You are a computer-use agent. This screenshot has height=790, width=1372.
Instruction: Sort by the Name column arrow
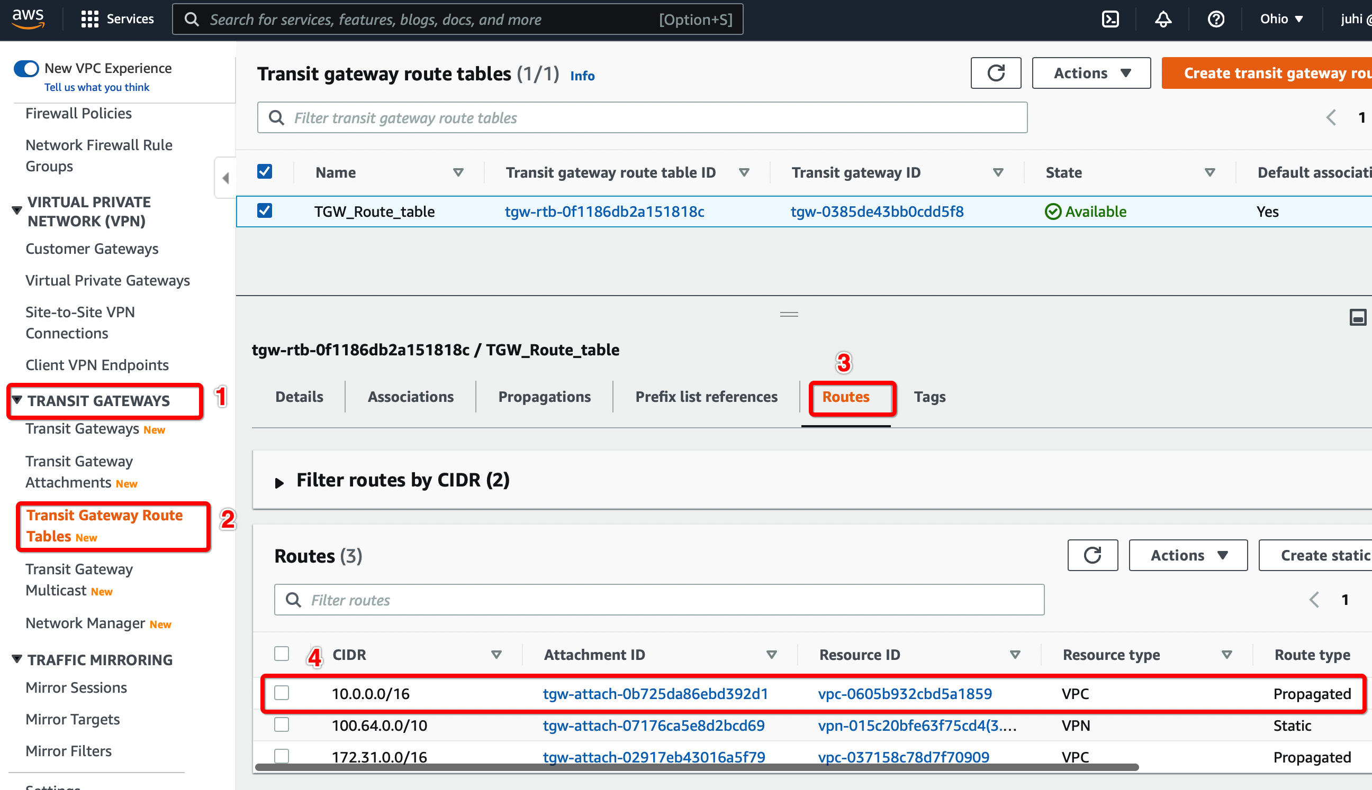[x=458, y=172]
